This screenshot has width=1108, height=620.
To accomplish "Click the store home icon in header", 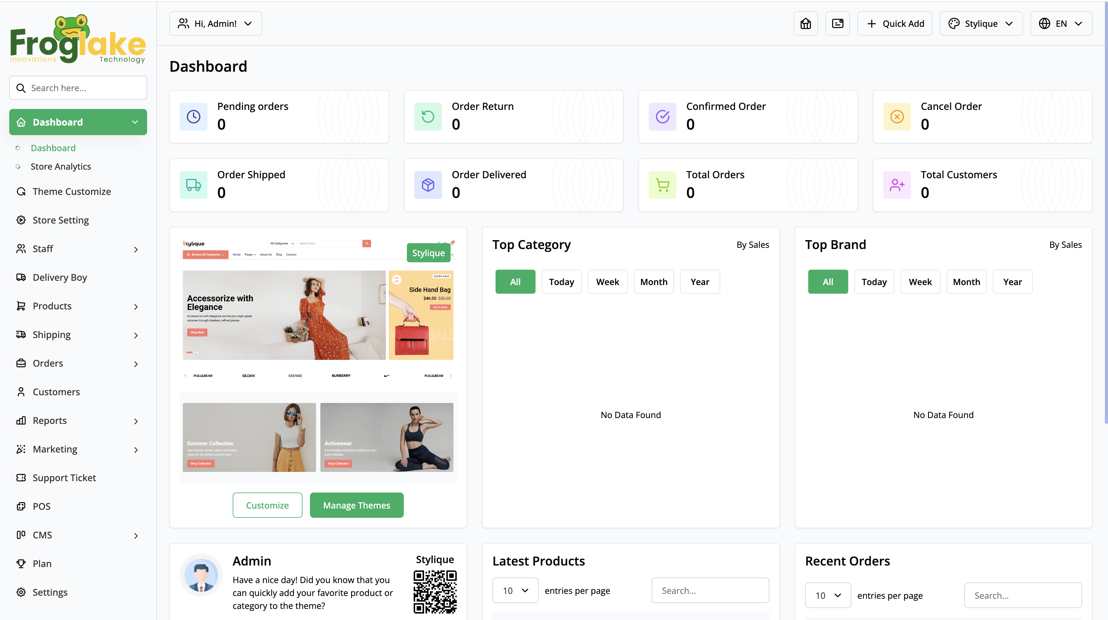I will [x=805, y=24].
